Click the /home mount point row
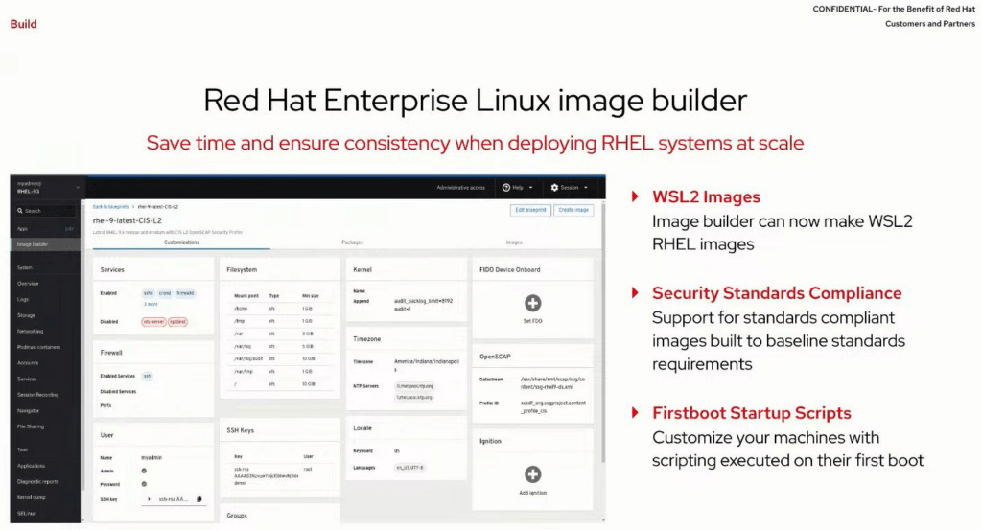The width and height of the screenshot is (982, 530). 279,309
